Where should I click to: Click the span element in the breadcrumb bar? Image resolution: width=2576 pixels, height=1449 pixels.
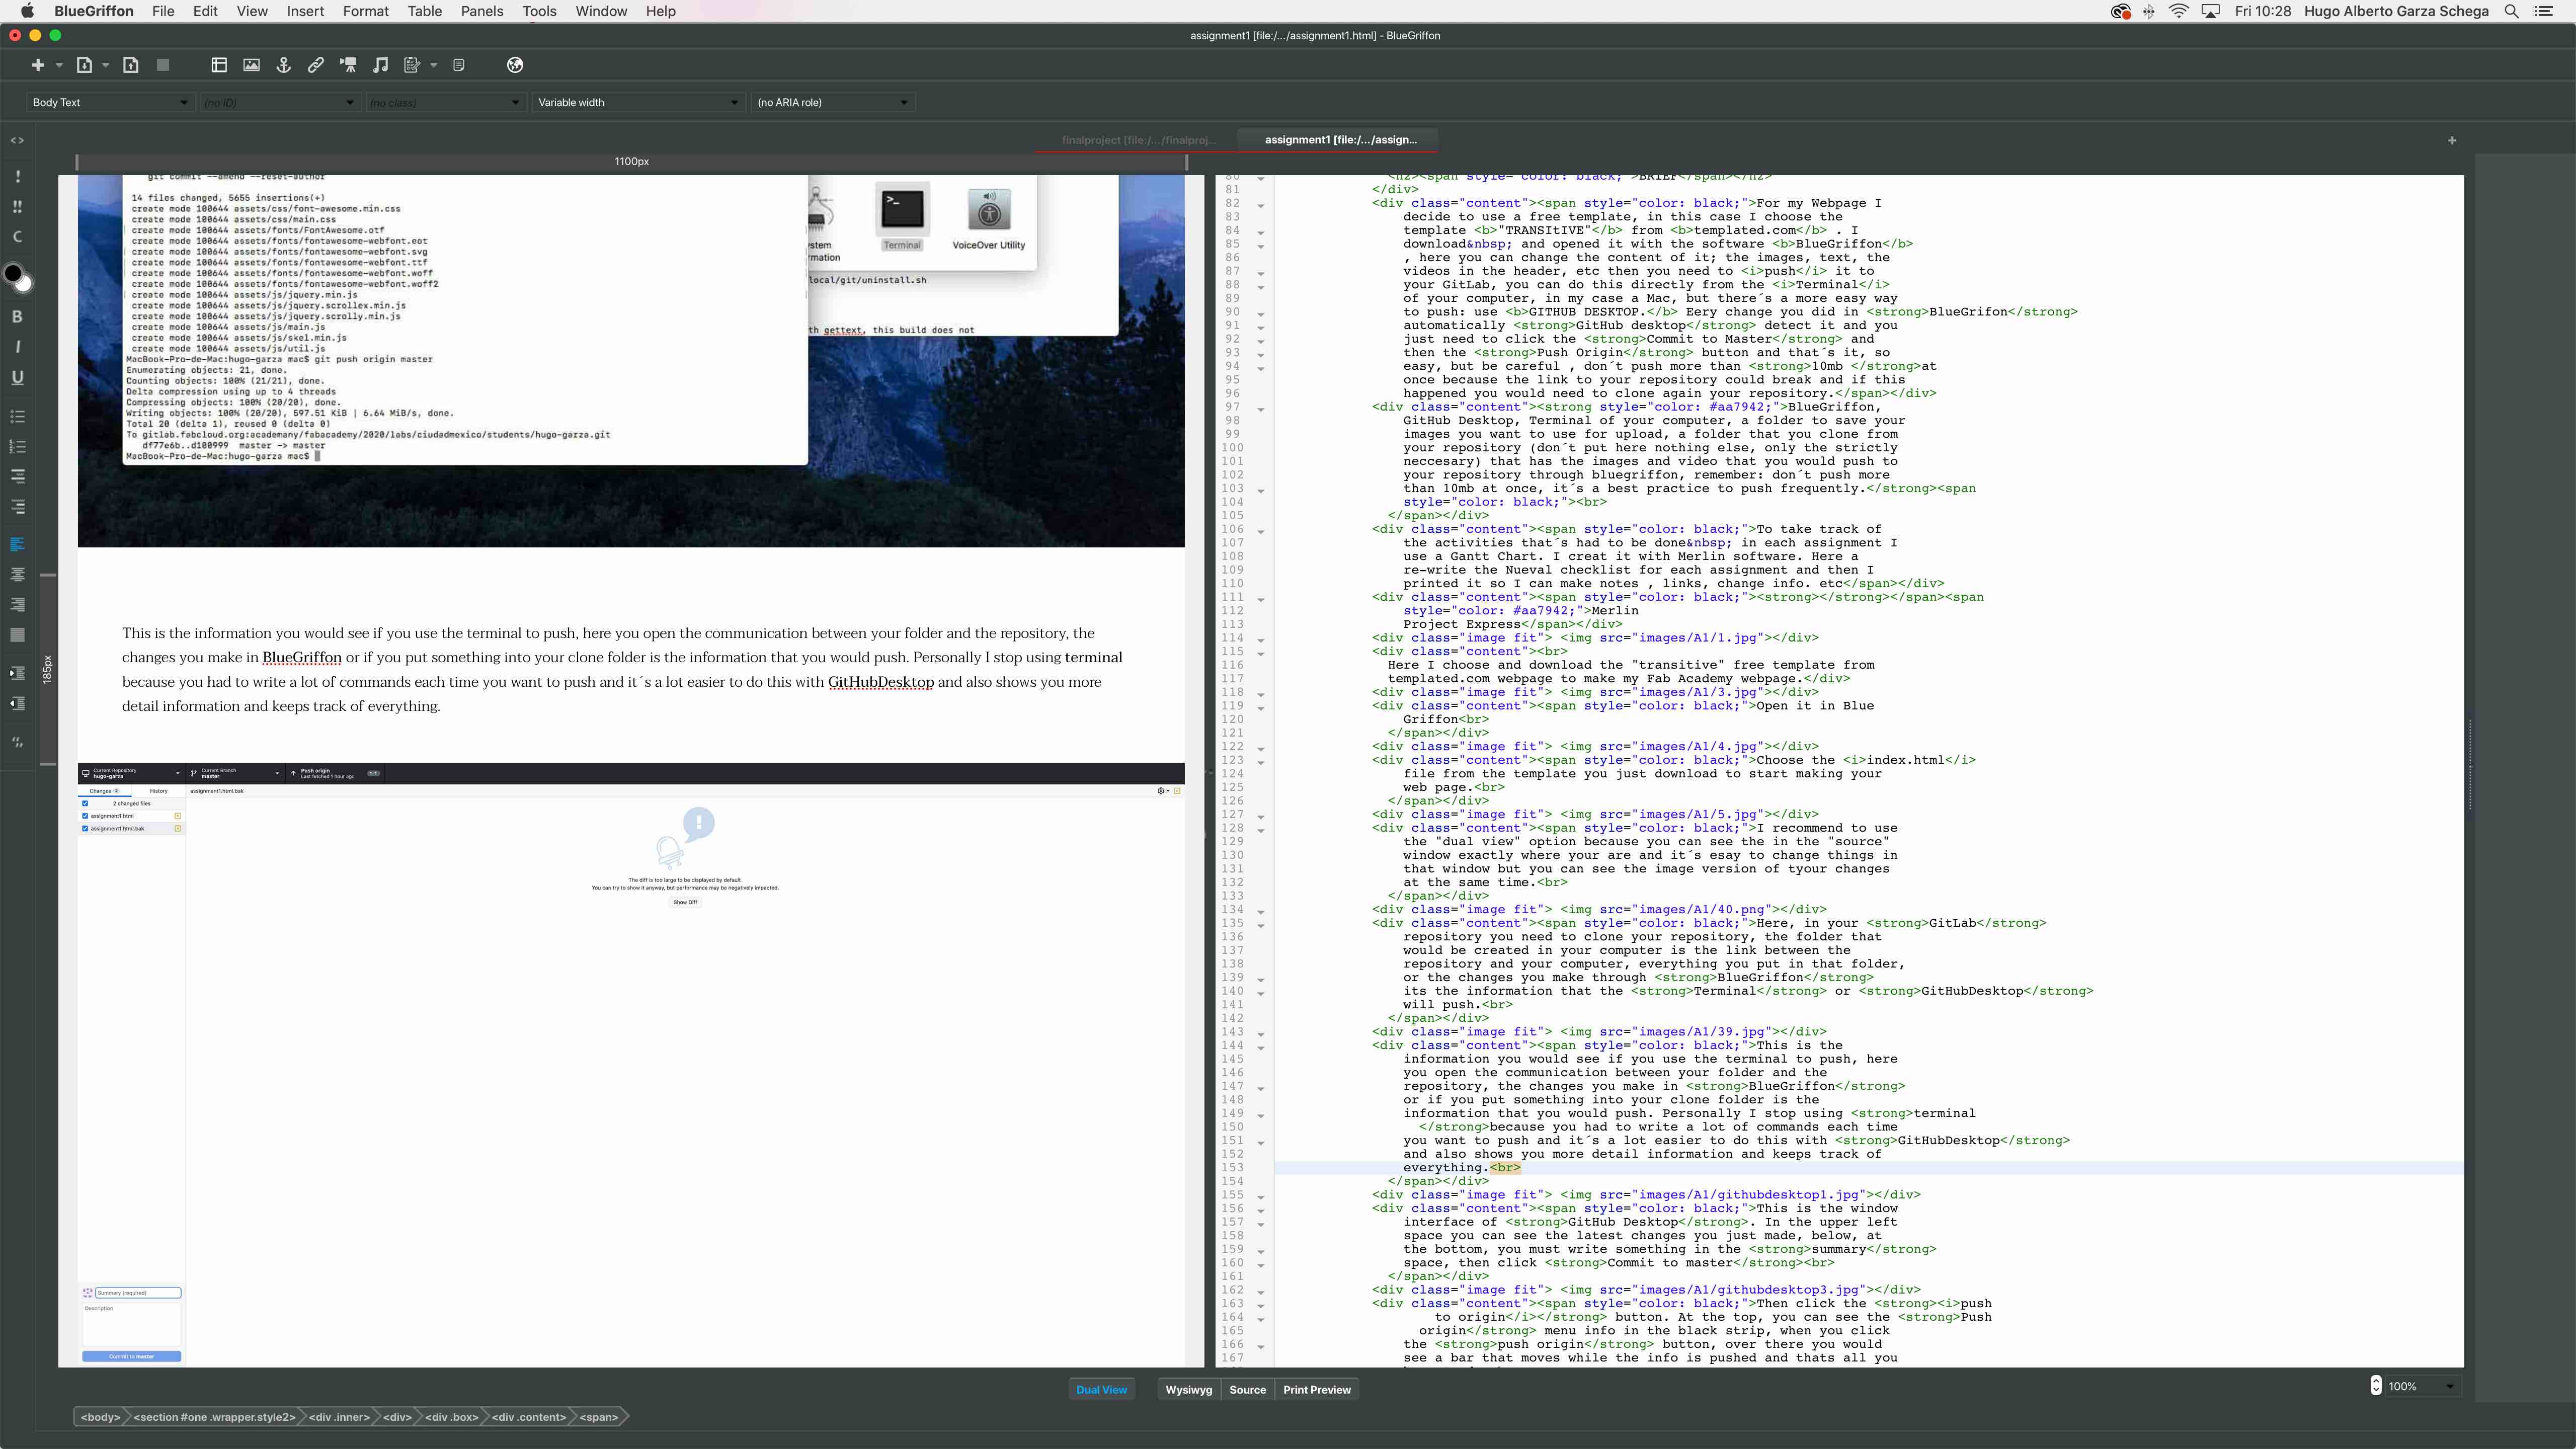tap(599, 1416)
